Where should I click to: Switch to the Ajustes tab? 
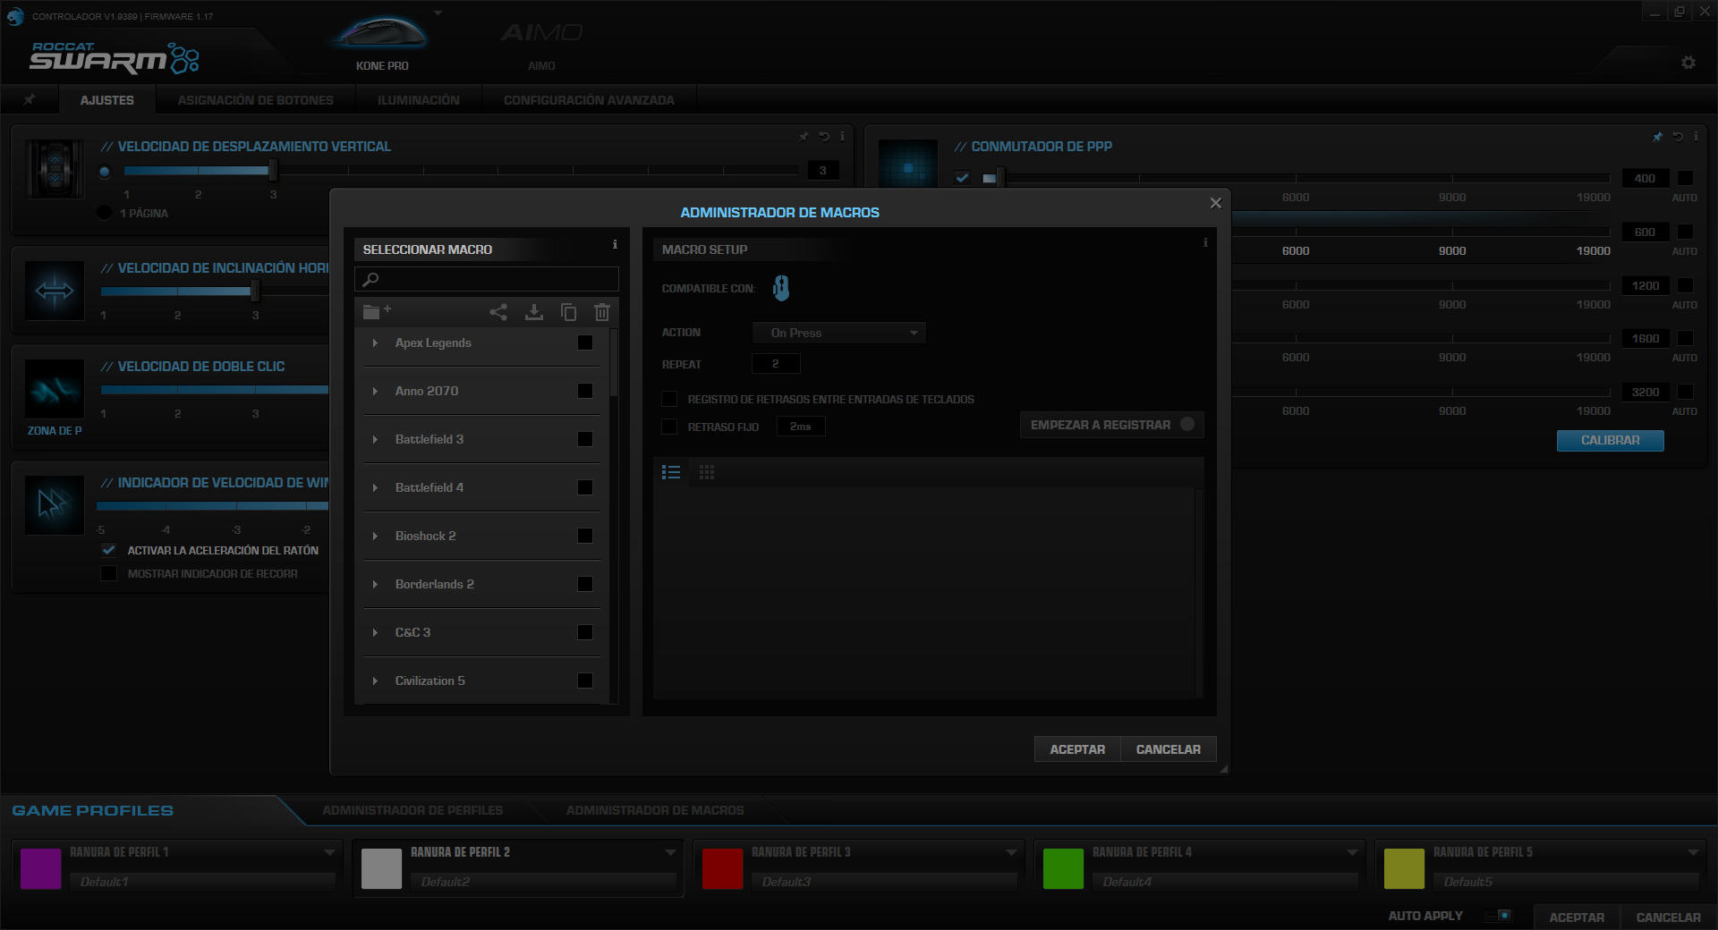click(x=107, y=100)
